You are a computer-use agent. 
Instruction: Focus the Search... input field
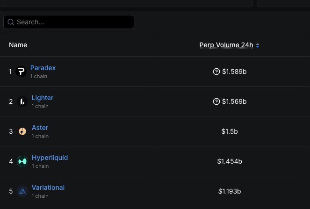point(69,22)
